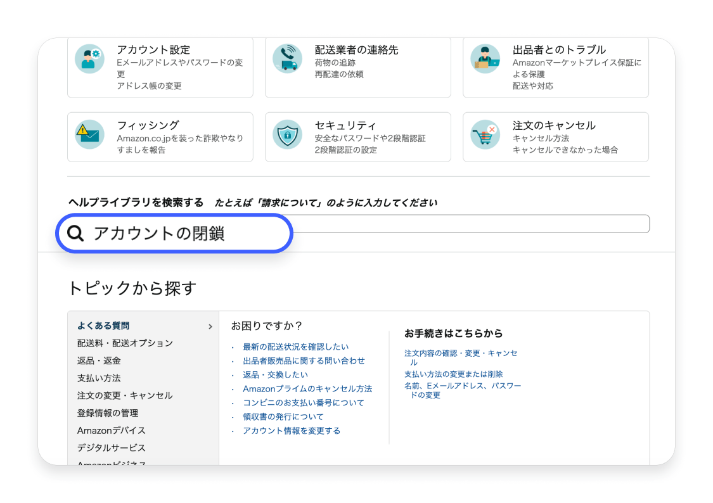Select 登録情報の管理 topic

[x=108, y=413]
